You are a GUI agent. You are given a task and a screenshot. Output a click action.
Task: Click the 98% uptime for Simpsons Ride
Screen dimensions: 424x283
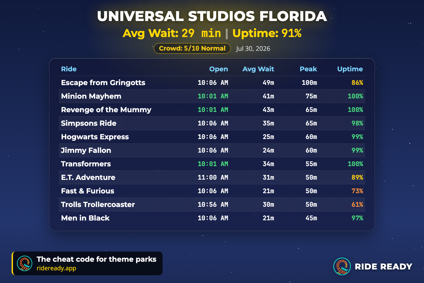click(357, 123)
